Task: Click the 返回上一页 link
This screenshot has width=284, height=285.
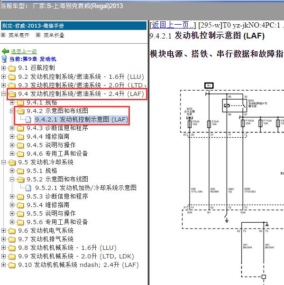Action: pyautogui.click(x=173, y=25)
